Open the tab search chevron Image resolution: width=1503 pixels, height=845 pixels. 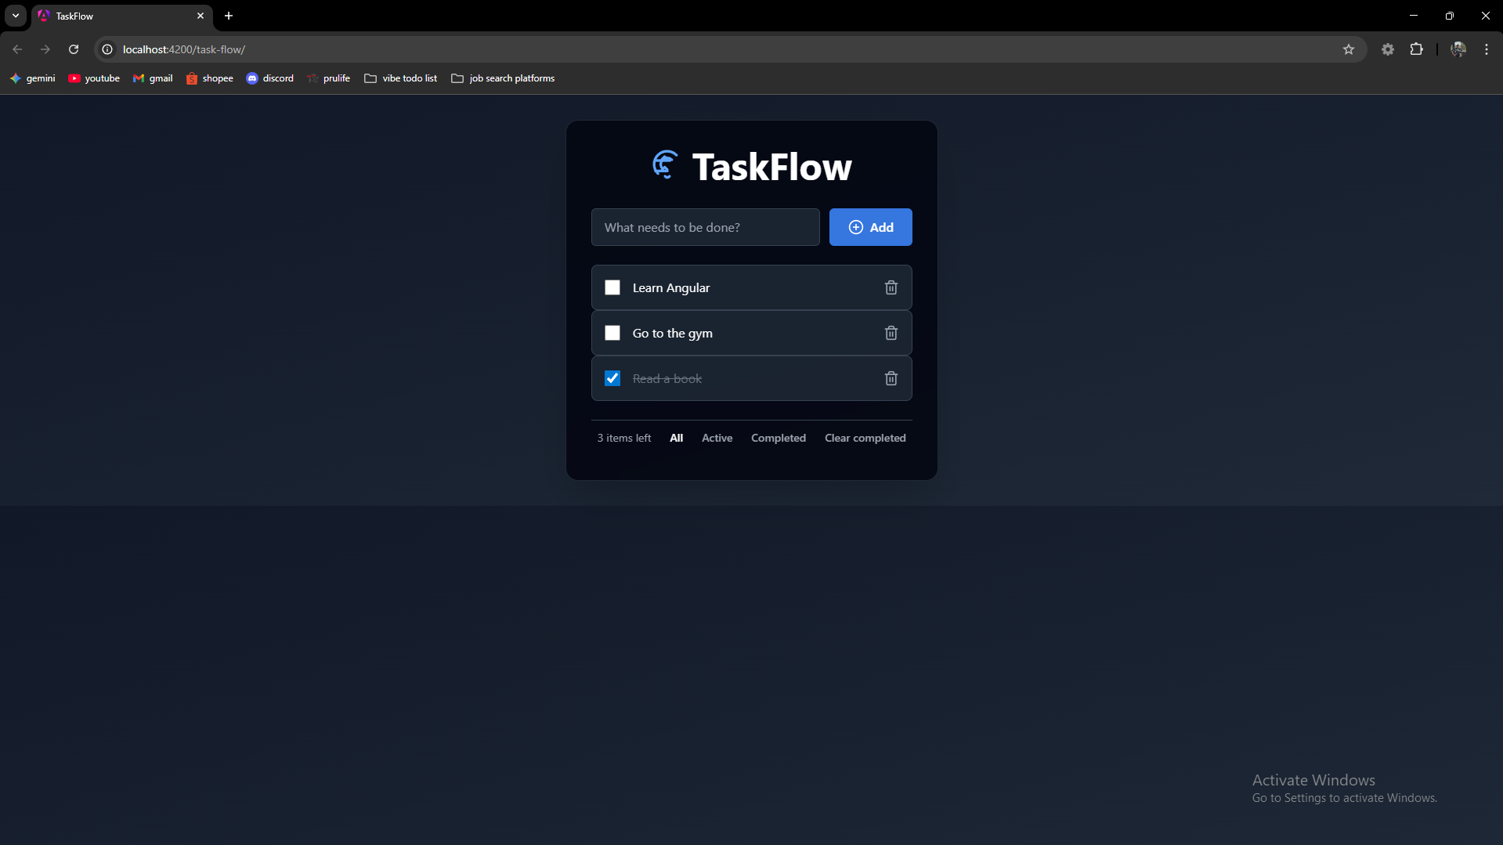pos(15,16)
